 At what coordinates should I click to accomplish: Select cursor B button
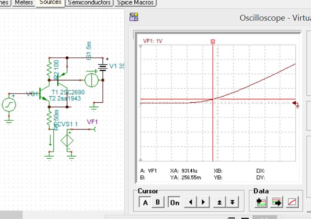pyautogui.click(x=158, y=202)
